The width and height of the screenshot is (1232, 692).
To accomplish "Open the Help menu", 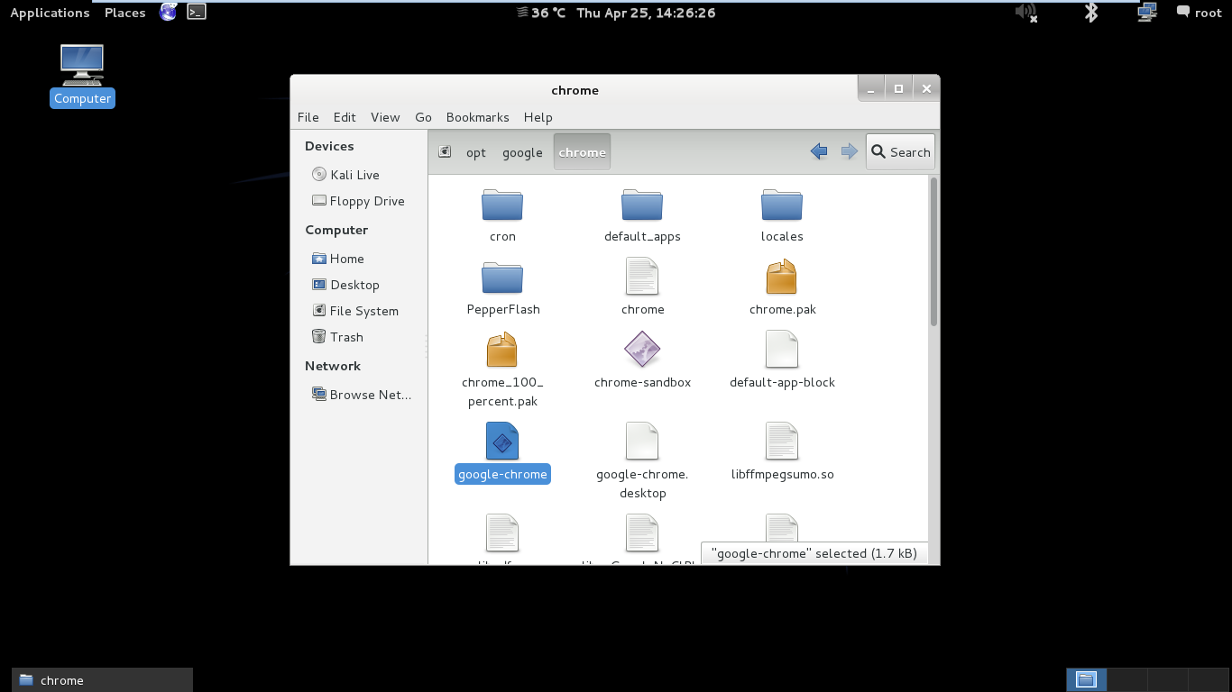I will tap(538, 117).
